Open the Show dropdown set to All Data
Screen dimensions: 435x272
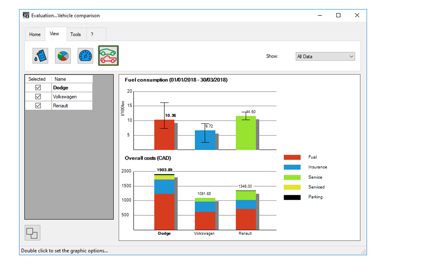tap(325, 57)
